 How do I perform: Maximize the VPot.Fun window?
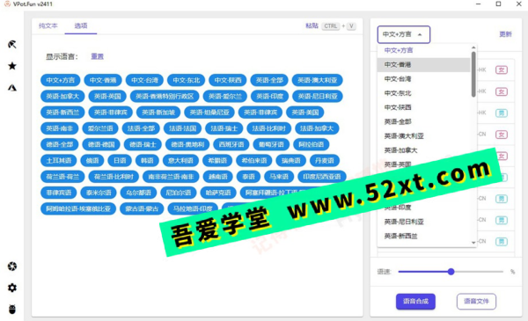(498, 4)
